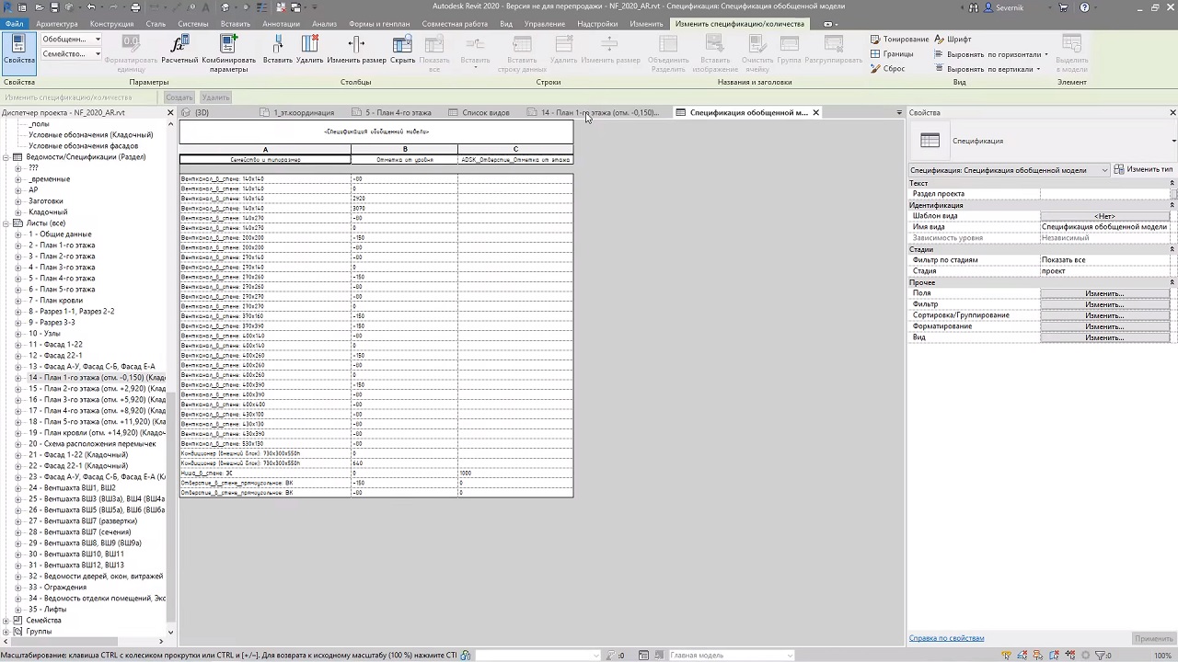The height and width of the screenshot is (662, 1178).
Task: Click the Скрыть columns icon
Action: point(402,50)
